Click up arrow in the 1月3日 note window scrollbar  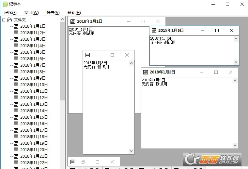pyautogui.click(x=131, y=63)
